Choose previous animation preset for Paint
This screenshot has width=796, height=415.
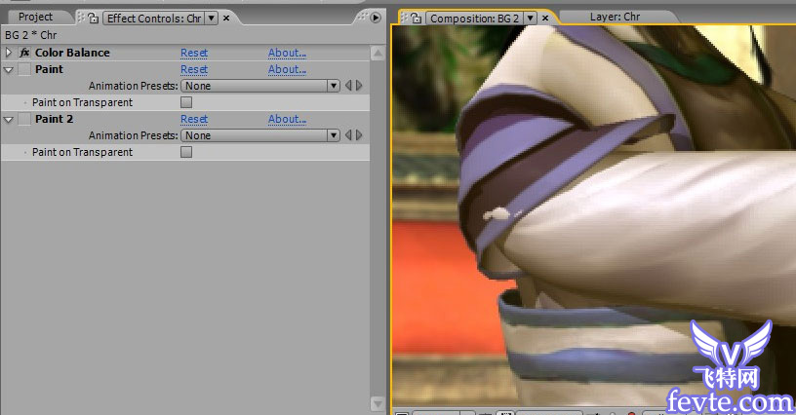point(348,86)
